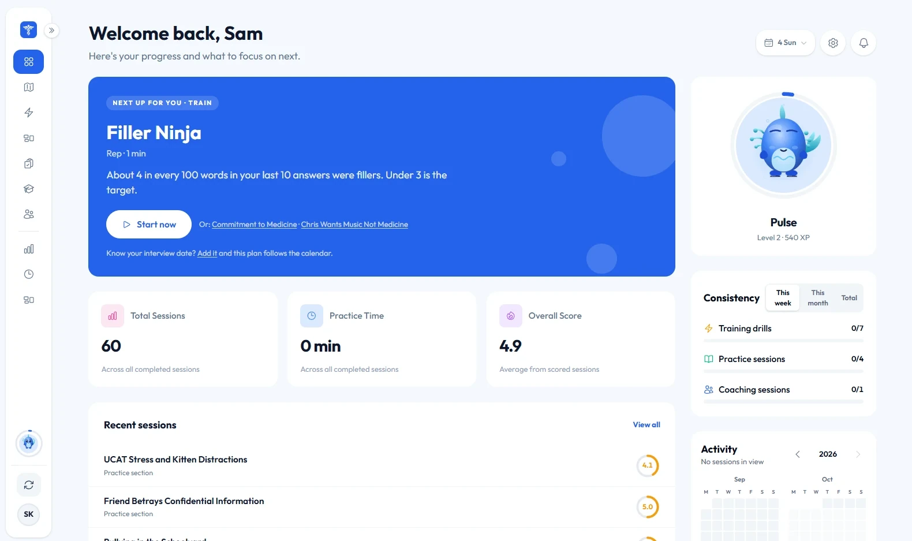Click the refresh arrows icon in sidebar
This screenshot has width=912, height=541.
(x=29, y=485)
